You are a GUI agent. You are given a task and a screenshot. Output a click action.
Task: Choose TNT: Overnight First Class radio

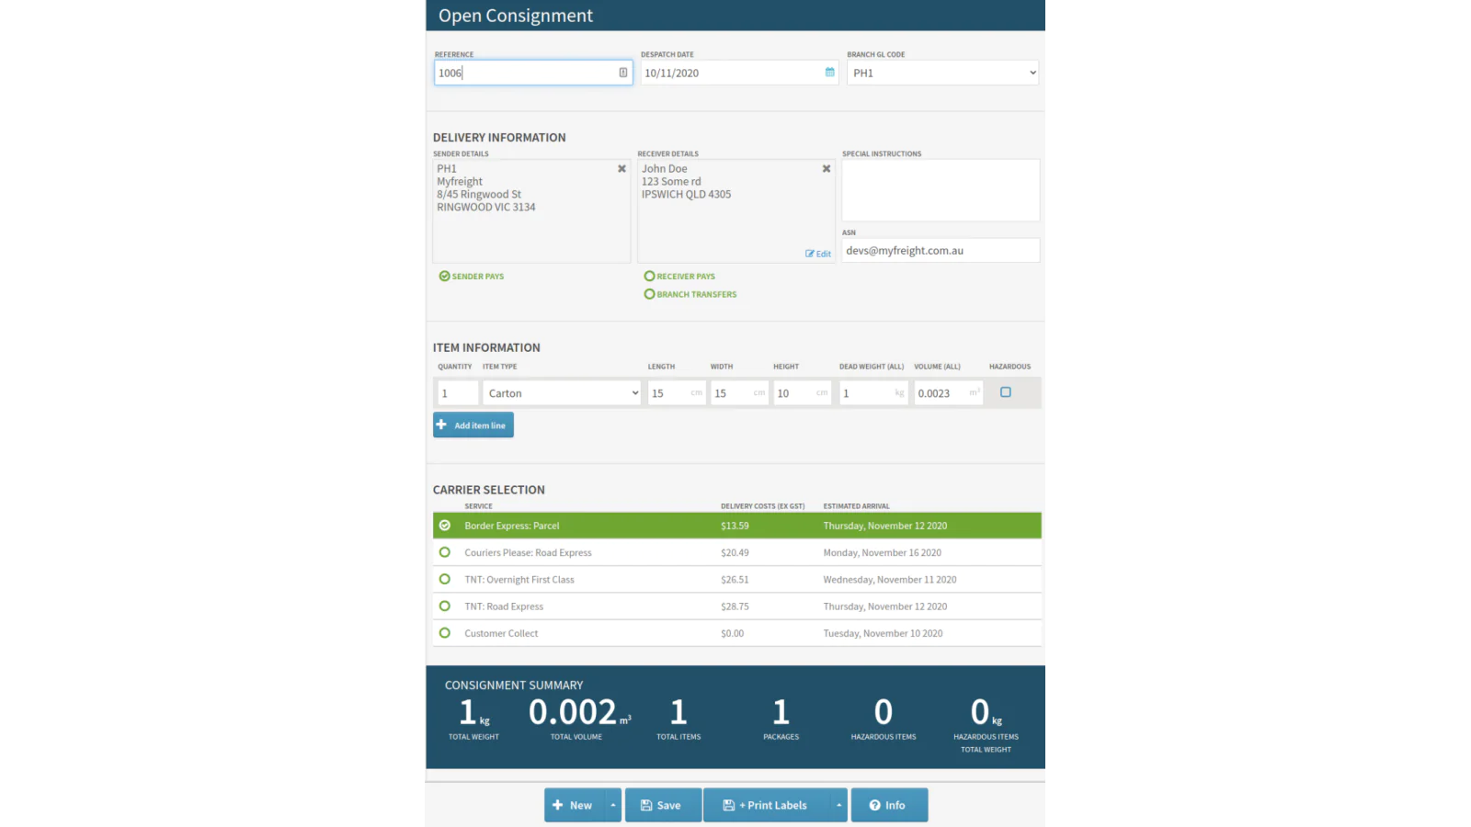445,579
